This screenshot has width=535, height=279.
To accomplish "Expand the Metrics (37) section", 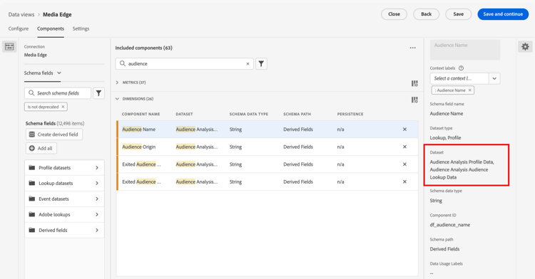I will (117, 83).
